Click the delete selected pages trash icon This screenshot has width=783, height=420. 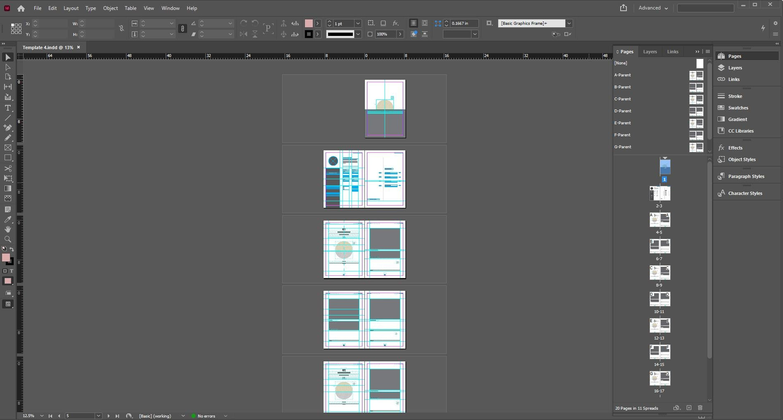point(700,408)
